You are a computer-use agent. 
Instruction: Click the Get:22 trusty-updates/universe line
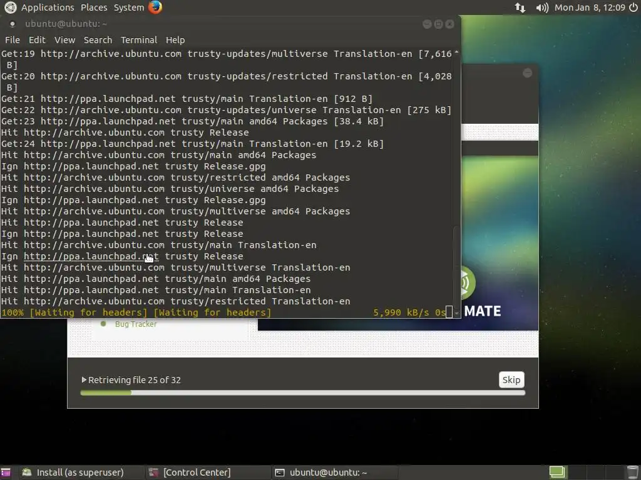(x=226, y=110)
